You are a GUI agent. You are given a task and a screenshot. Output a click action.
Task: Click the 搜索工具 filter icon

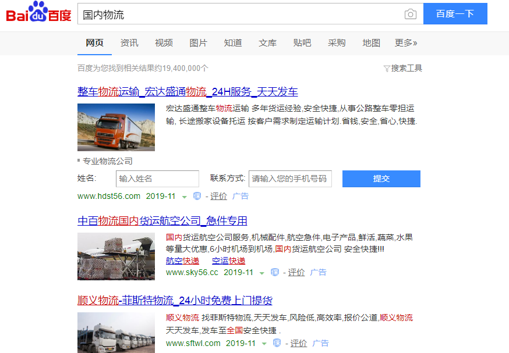(x=386, y=69)
